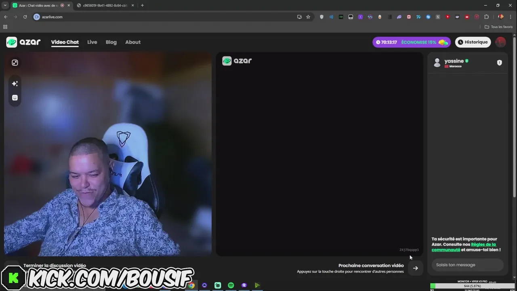Open the smiley face filter icon
The image size is (517, 291).
[15, 98]
